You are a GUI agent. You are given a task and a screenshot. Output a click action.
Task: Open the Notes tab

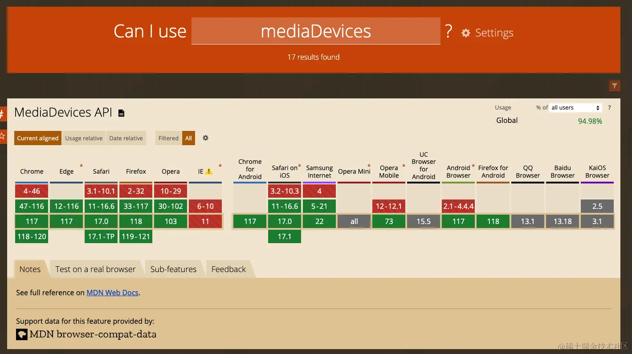(x=30, y=269)
